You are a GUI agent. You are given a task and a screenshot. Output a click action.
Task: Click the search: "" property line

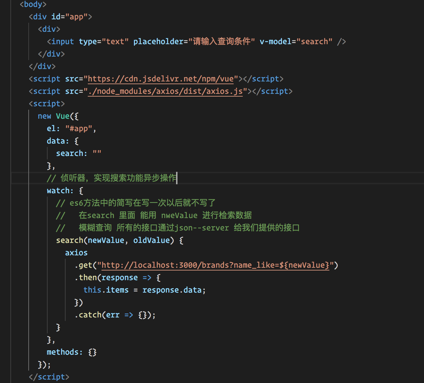(79, 153)
